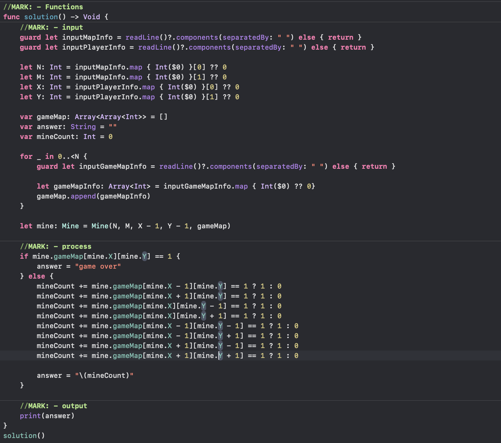501x443 pixels.
Task: Click the 'if mine.gameMap[mine.X][mine.Y] == 1' line
Action: [100, 256]
